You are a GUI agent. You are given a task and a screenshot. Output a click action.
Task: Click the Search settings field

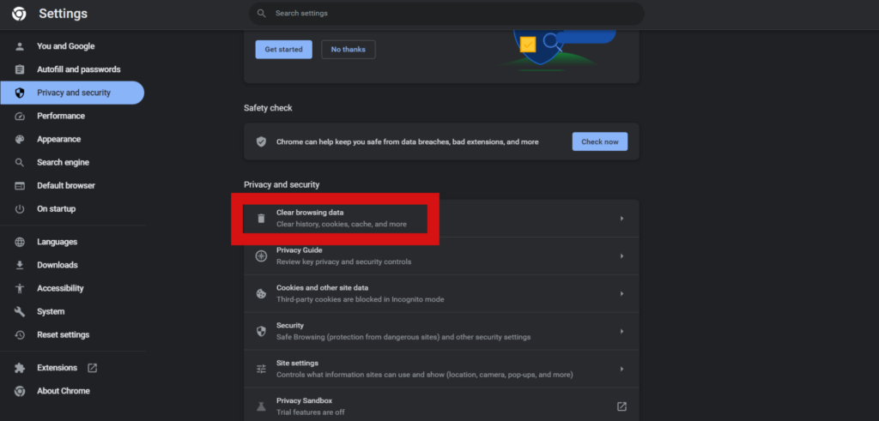(x=446, y=13)
